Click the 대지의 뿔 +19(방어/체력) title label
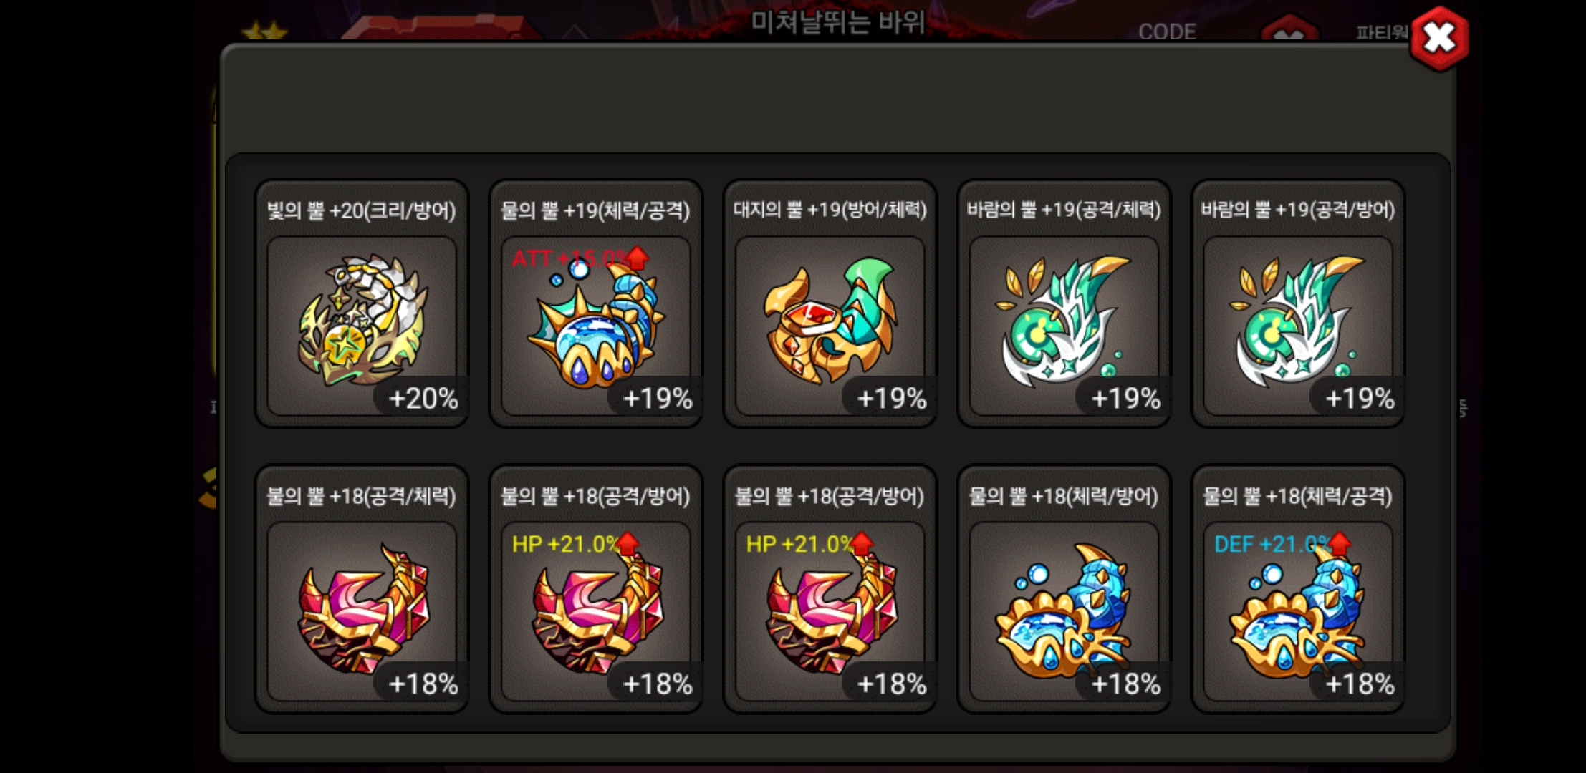Image resolution: width=1586 pixels, height=773 pixels. click(x=830, y=210)
